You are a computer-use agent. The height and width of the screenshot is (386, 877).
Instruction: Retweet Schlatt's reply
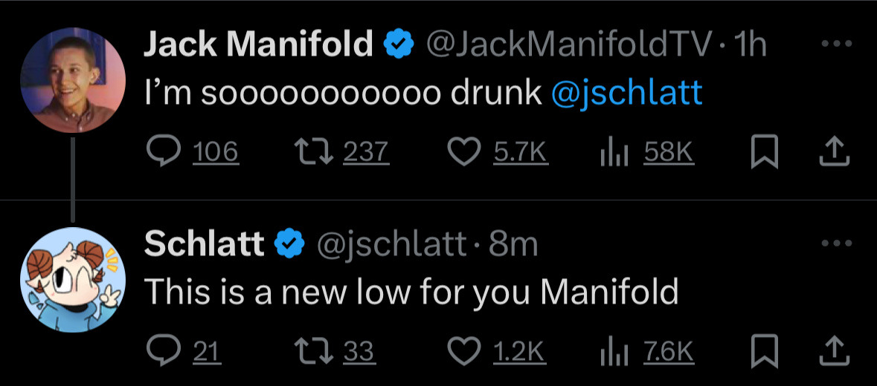click(311, 351)
